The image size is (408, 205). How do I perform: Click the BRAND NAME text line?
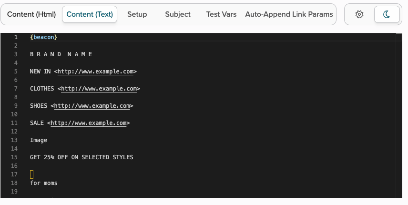coord(61,54)
